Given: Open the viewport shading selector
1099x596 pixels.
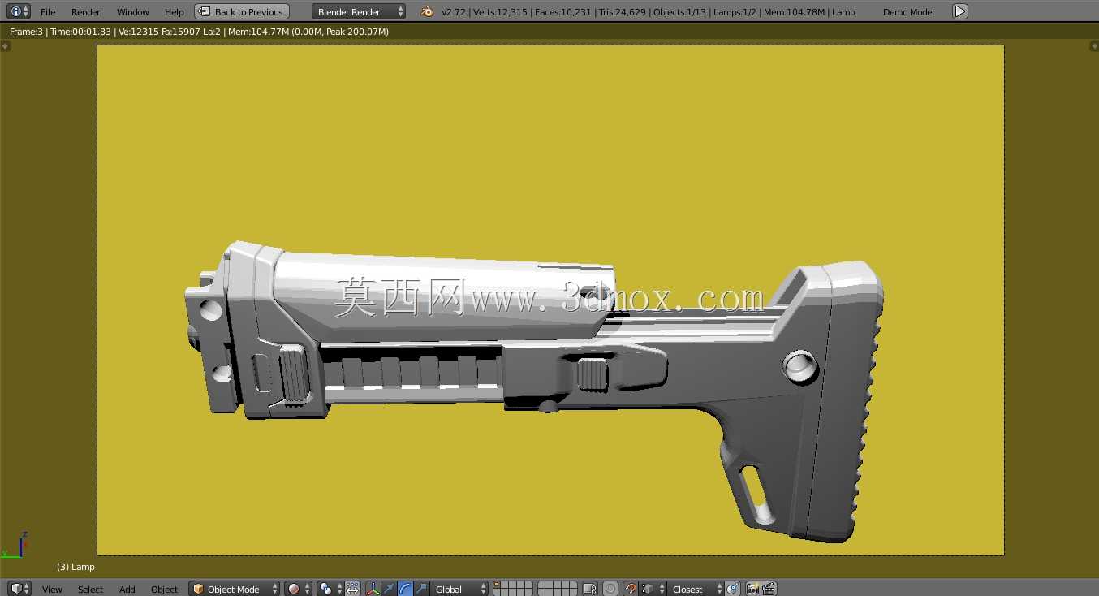Looking at the screenshot, I should 299,589.
